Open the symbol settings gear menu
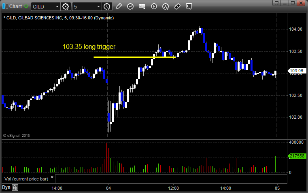Viewport: 308px width, 193px height. 66,6
